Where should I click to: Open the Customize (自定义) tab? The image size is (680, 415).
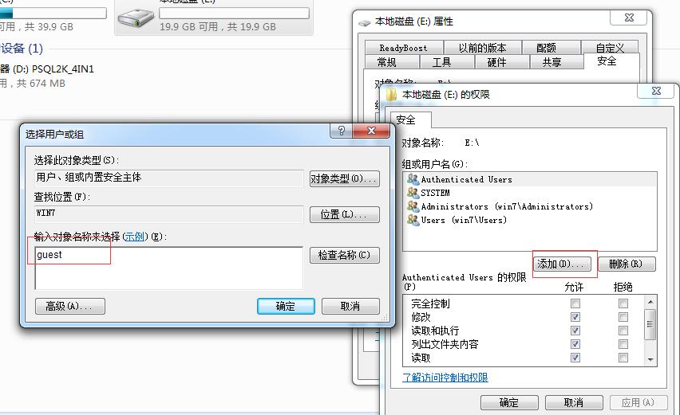(x=610, y=48)
